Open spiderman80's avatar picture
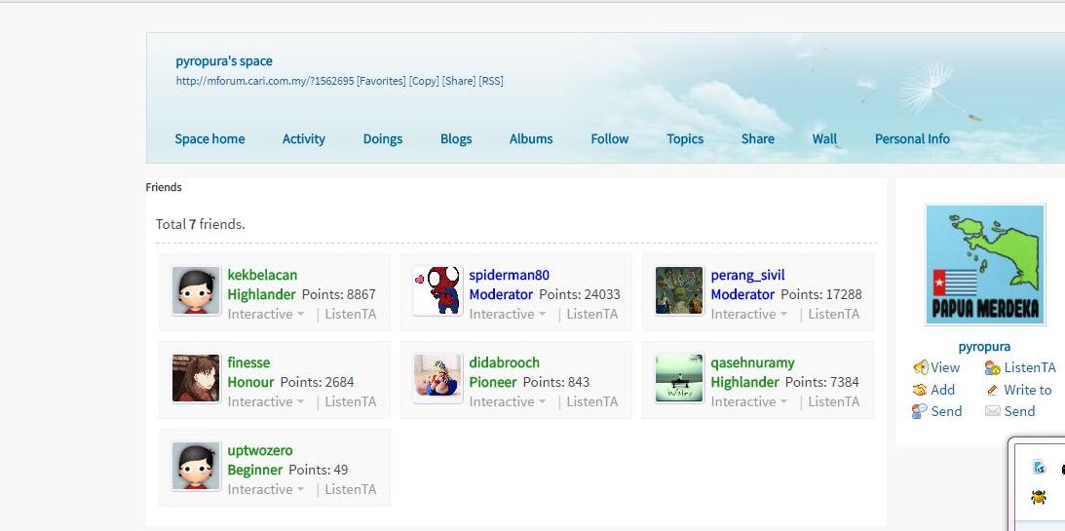The image size is (1065, 531). 437,290
